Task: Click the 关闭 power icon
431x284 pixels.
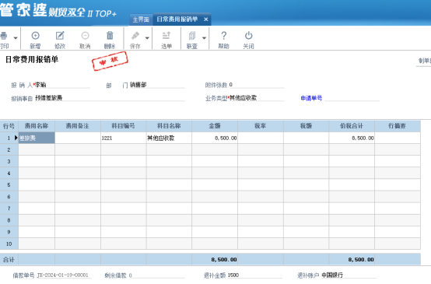Action: (x=248, y=36)
